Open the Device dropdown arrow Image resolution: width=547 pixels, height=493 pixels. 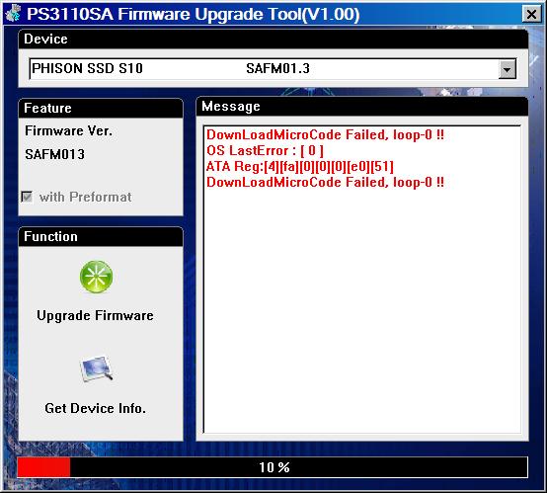[507, 69]
